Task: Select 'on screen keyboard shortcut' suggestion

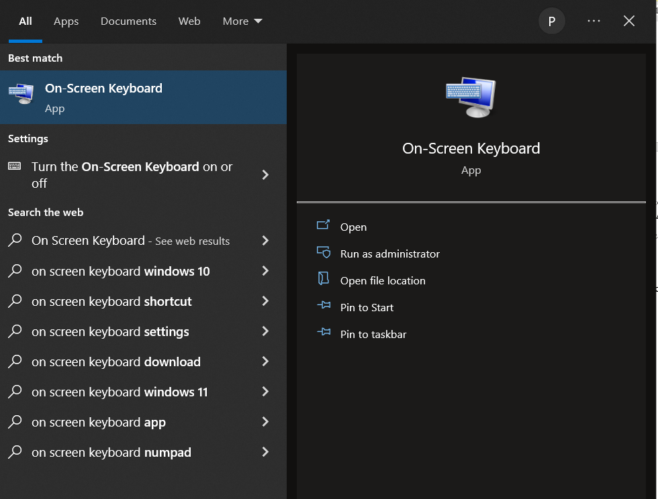Action: pos(143,300)
